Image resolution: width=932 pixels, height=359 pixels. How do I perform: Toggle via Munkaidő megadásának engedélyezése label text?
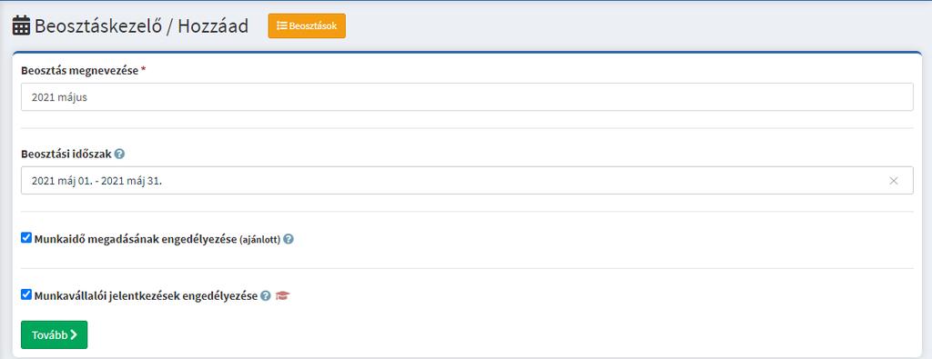(136, 239)
